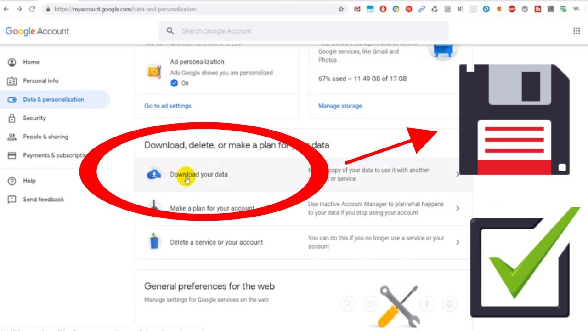588x331 pixels.
Task: Expand the Make a plan for your account chevron
Action: (458, 208)
